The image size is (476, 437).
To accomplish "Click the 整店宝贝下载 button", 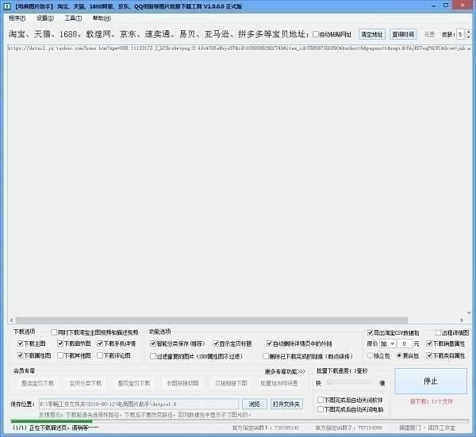I will (37, 383).
